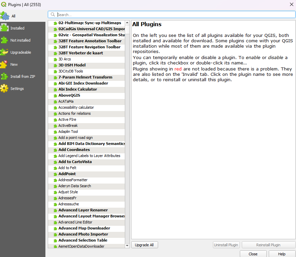This screenshot has width=296, height=257.
Task: Click the plugin icon beside AcATaMa
Action: pos(55,102)
